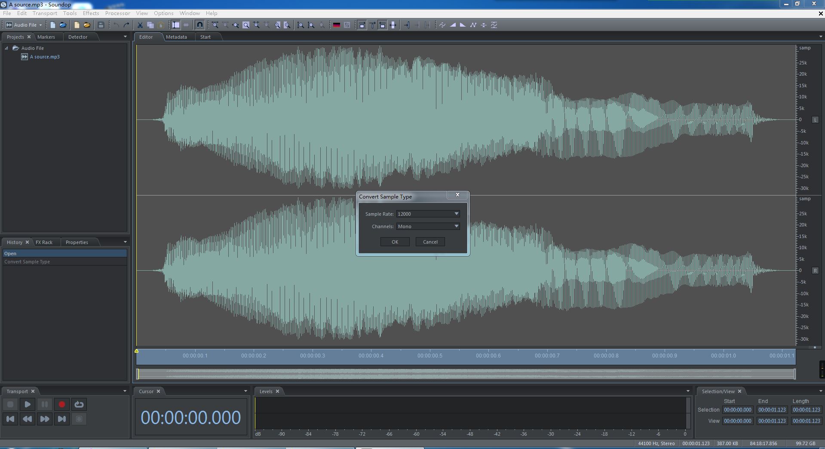Jump to start with skip-back button
Image resolution: width=825 pixels, height=449 pixels.
coord(11,419)
